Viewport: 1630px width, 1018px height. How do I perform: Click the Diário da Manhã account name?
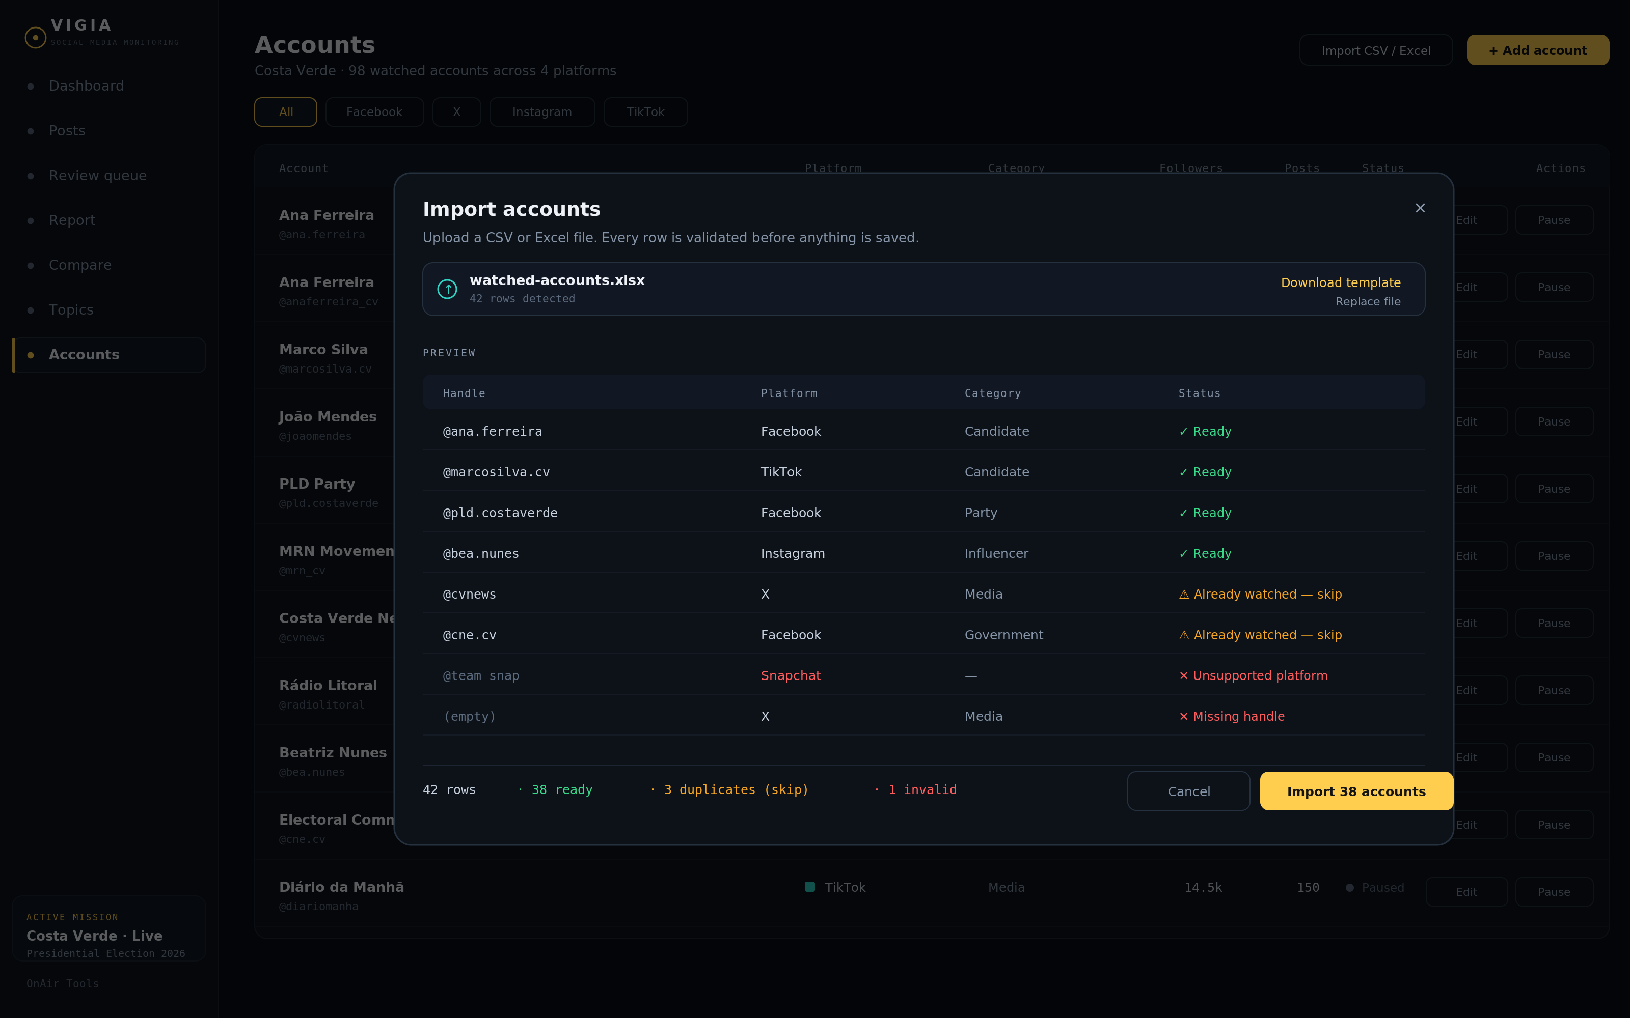[341, 887]
